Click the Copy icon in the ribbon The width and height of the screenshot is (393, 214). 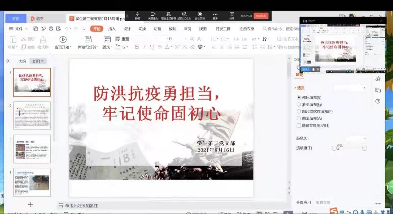point(24,47)
